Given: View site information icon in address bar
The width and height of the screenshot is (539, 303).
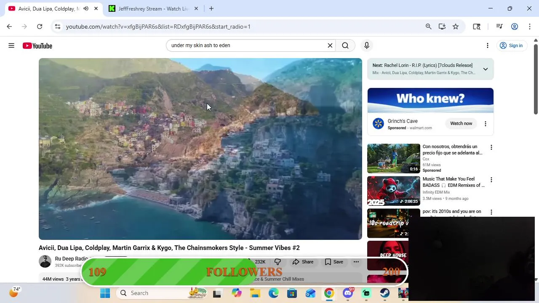Looking at the screenshot, I should point(58,27).
